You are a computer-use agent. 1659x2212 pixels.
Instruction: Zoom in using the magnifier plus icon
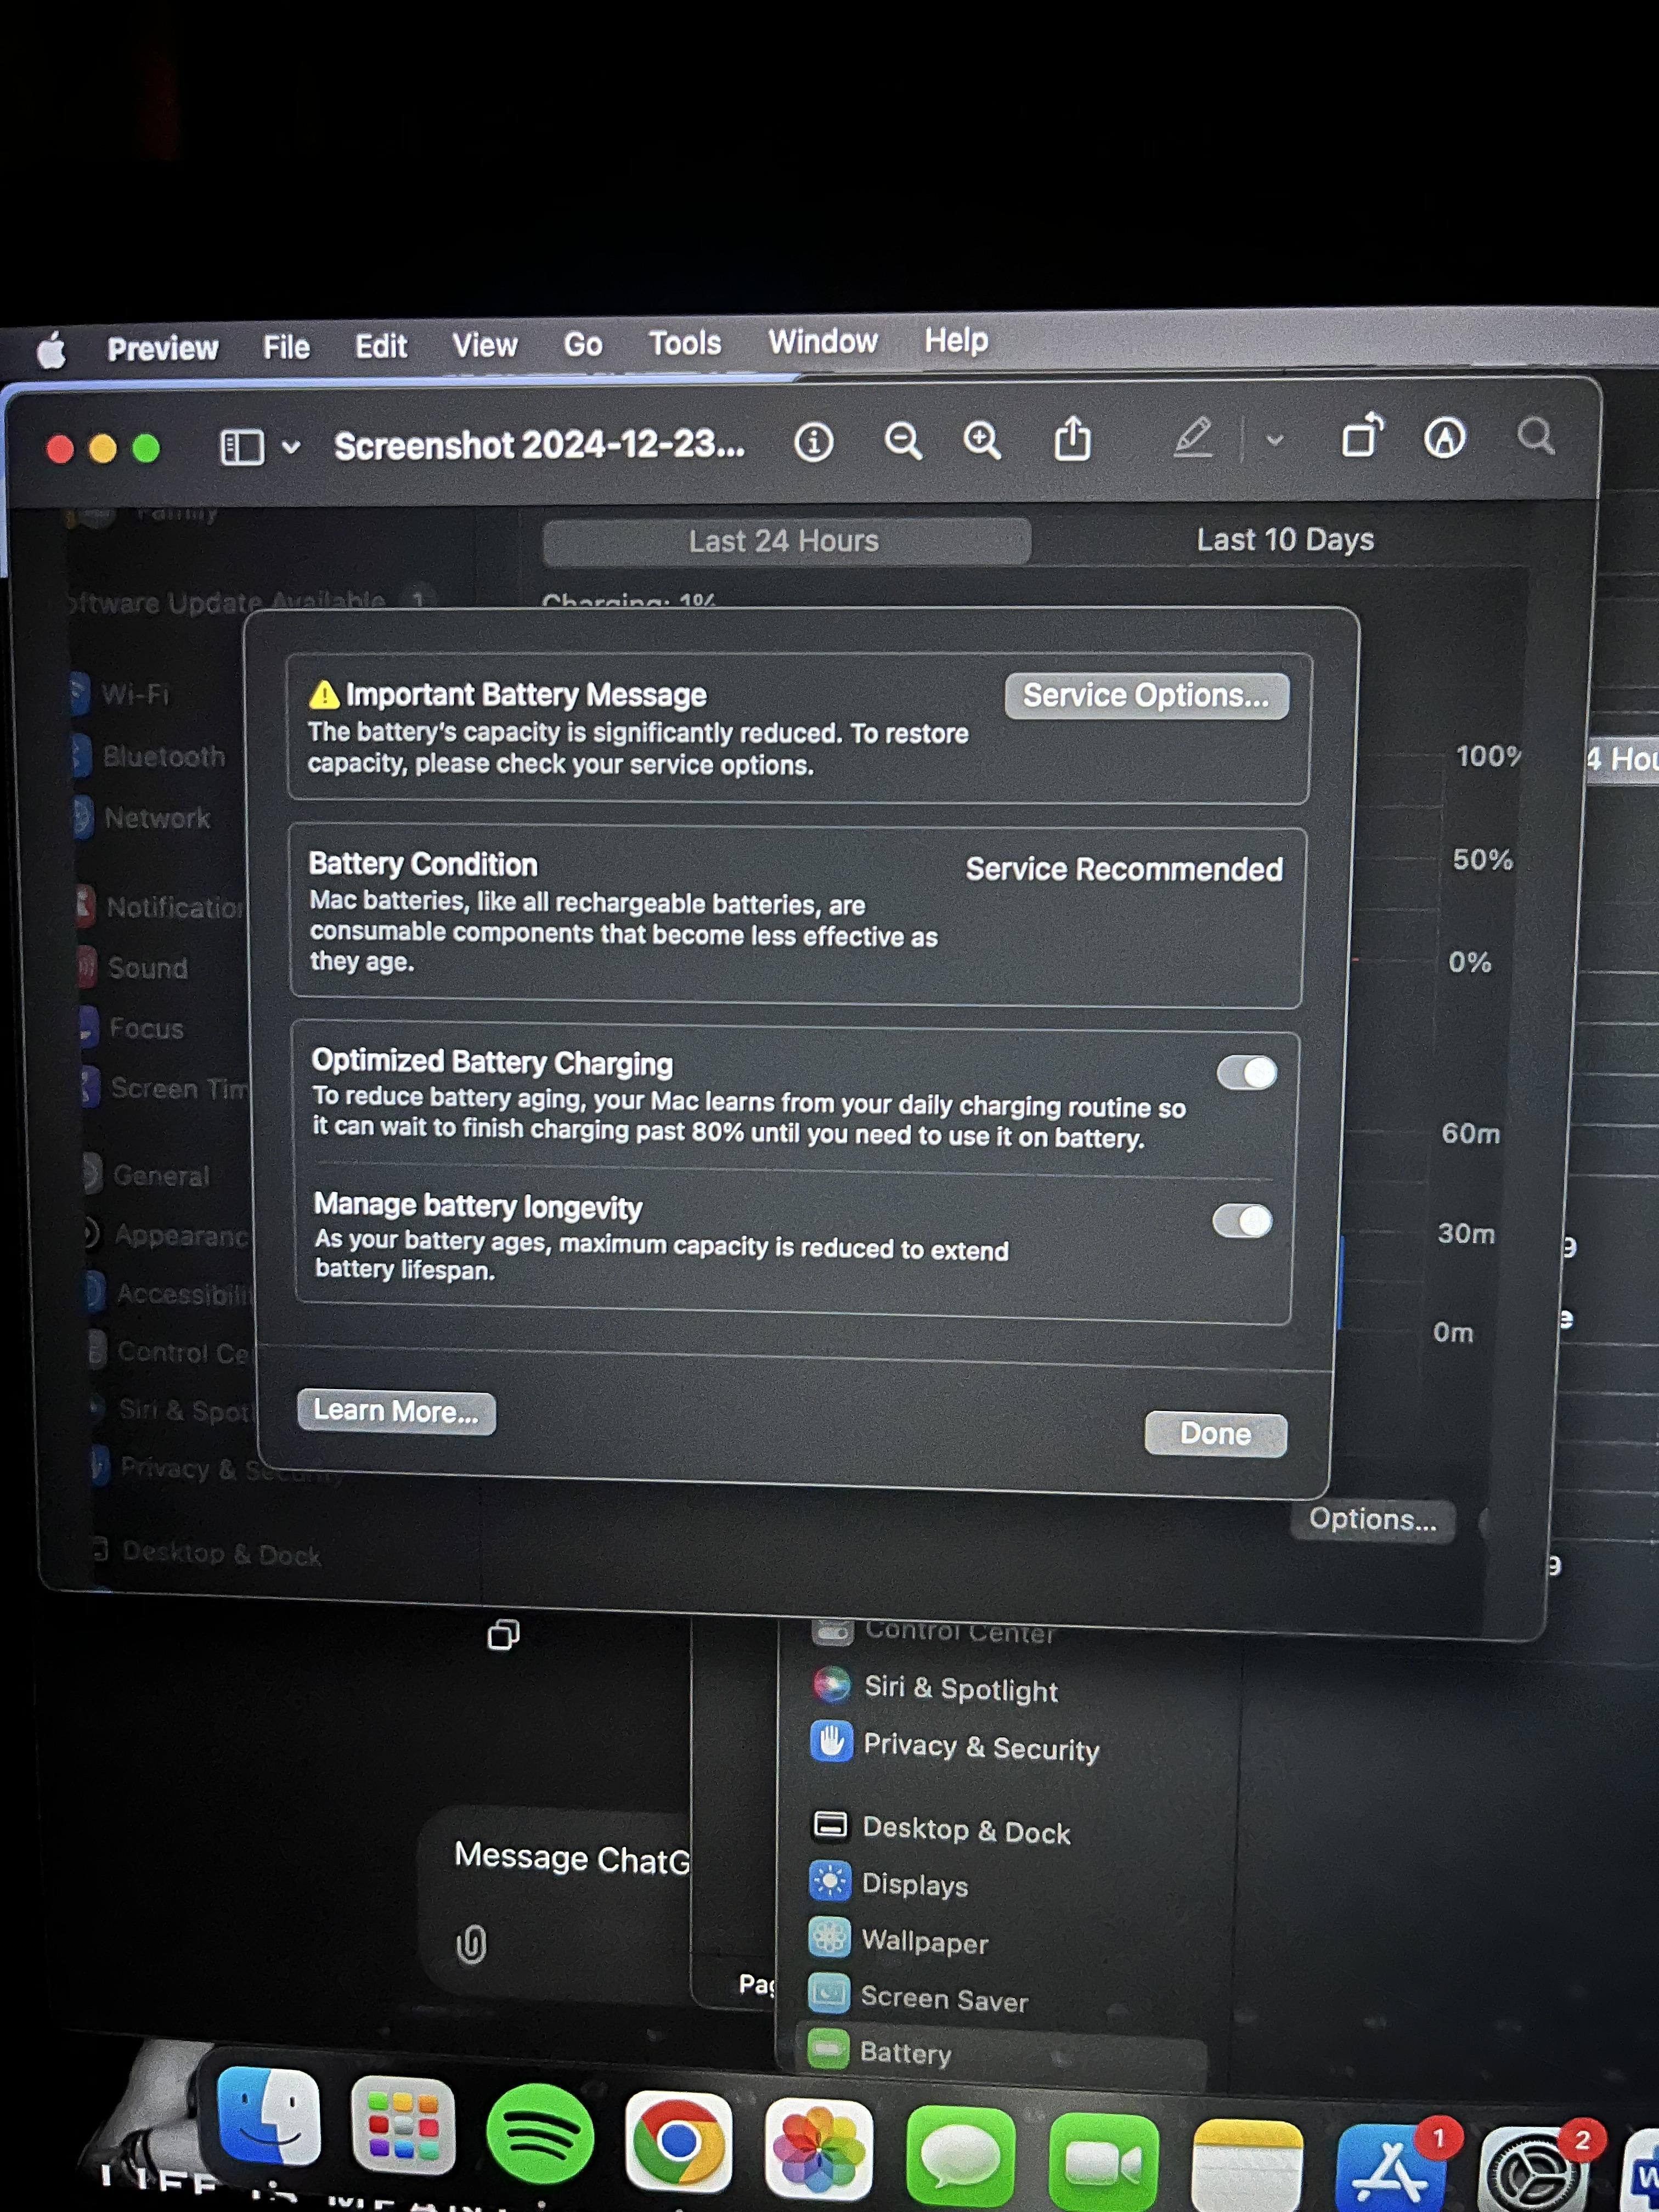pos(982,440)
